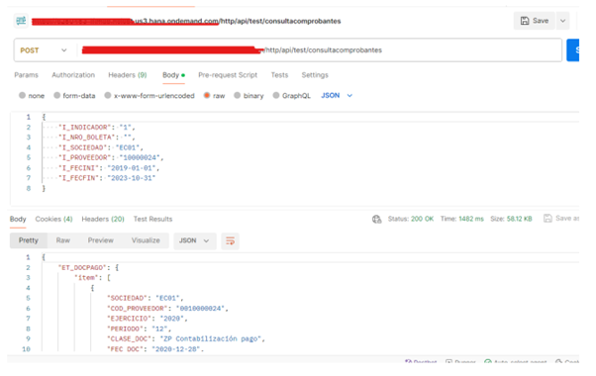The width and height of the screenshot is (596, 376).
Task: Select the Pretty response view
Action: [29, 240]
